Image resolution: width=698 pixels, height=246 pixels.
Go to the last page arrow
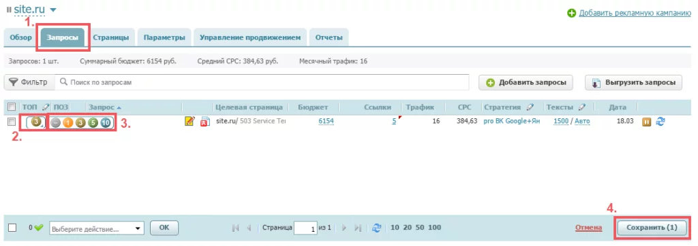pos(357,228)
